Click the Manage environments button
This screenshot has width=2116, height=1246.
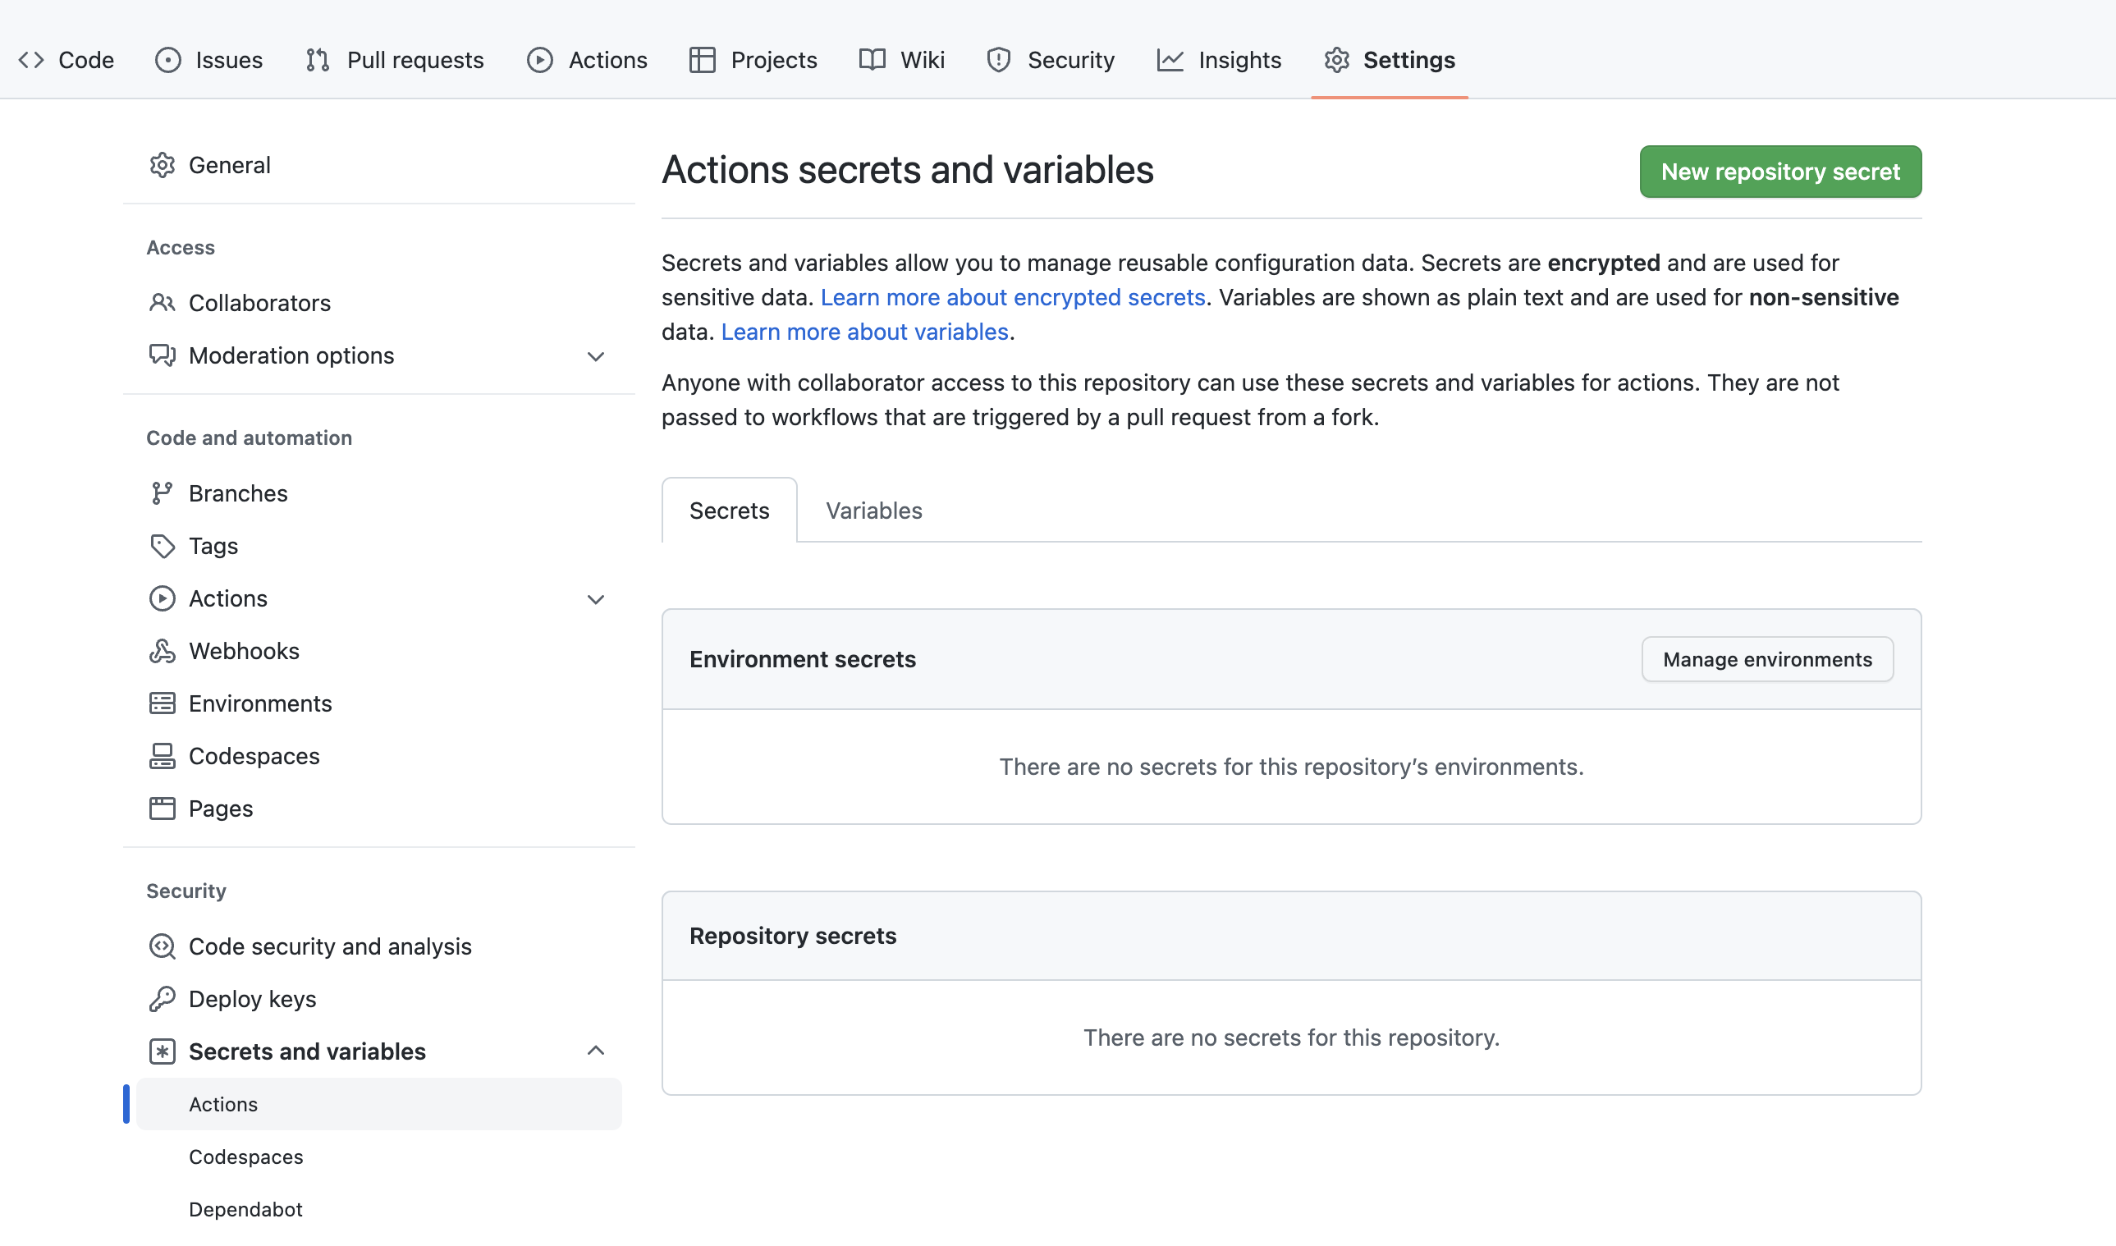1766,659
